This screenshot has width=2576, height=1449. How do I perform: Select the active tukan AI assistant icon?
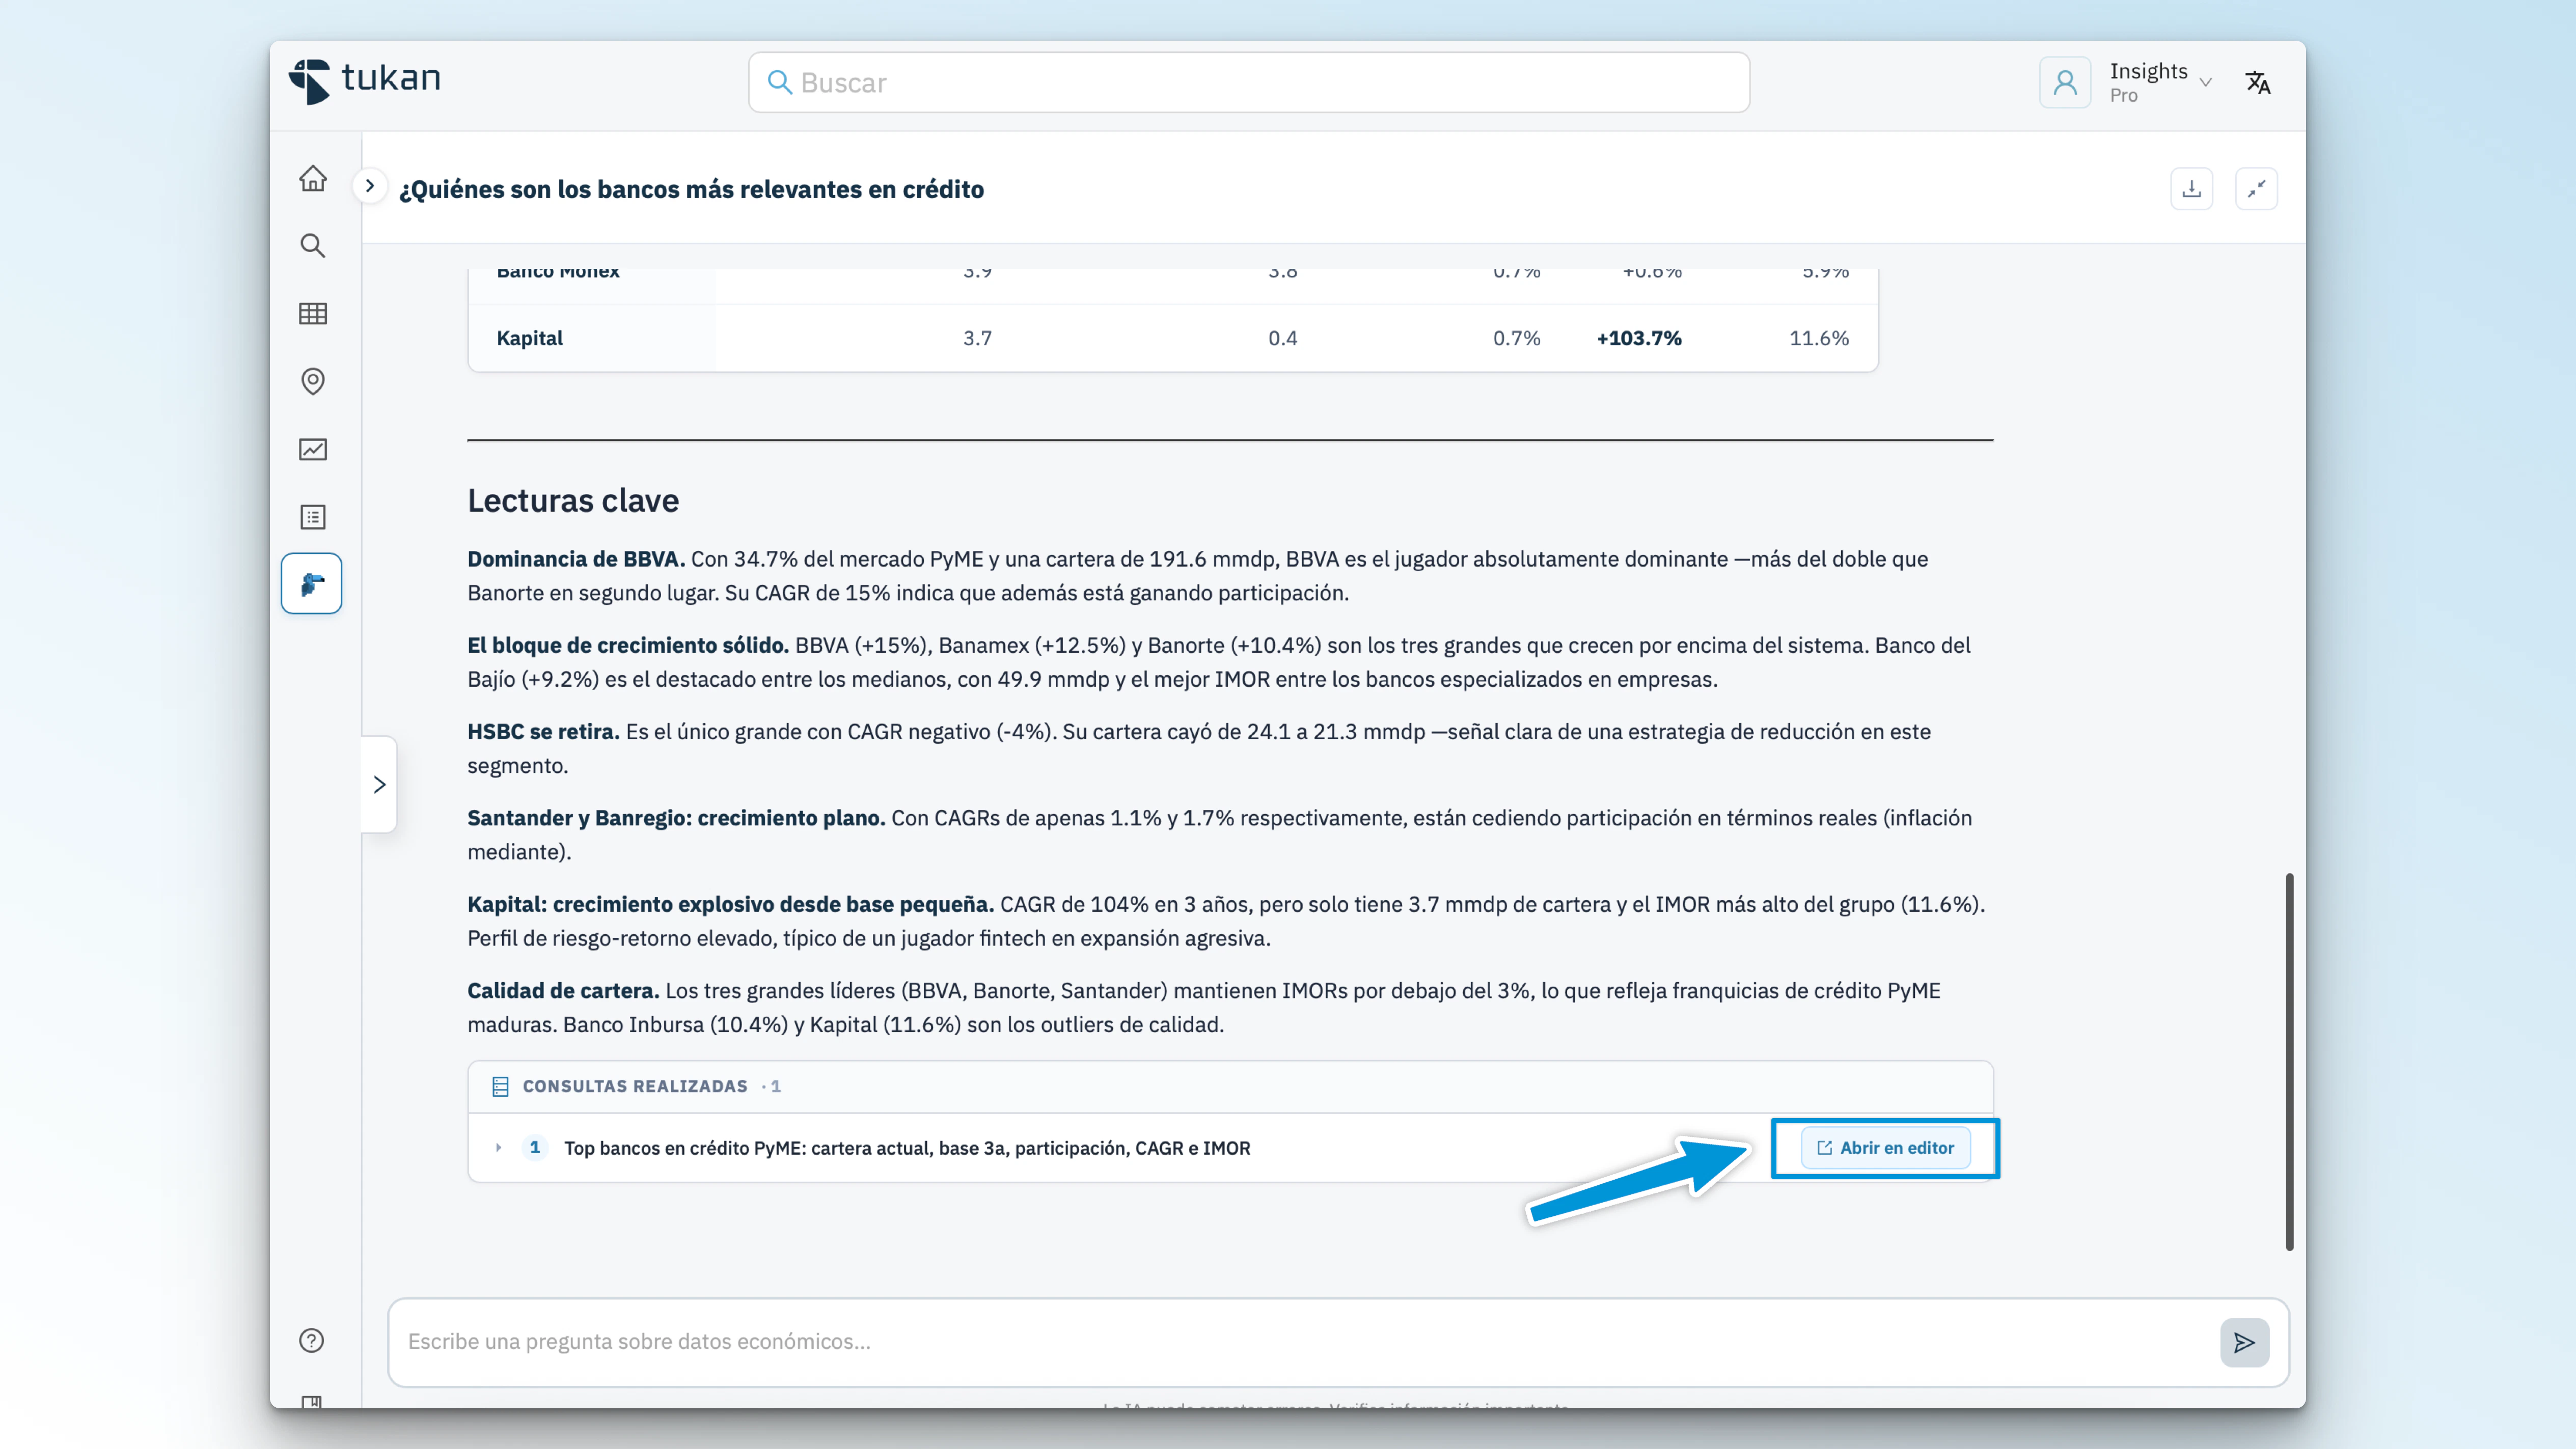[x=312, y=583]
